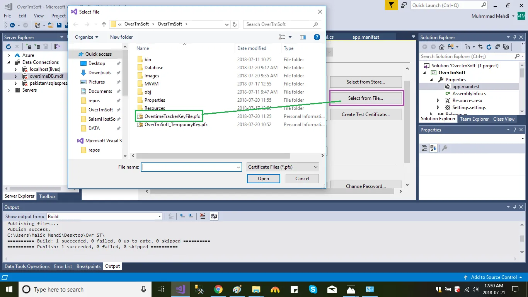
Task: Switch to the Class View tab
Action: coord(504,119)
